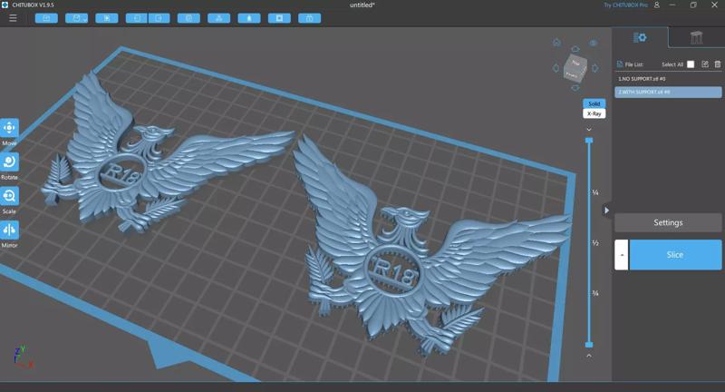Collapse the right side panel arrow
Image resolution: width=725 pixels, height=392 pixels.
[606, 211]
